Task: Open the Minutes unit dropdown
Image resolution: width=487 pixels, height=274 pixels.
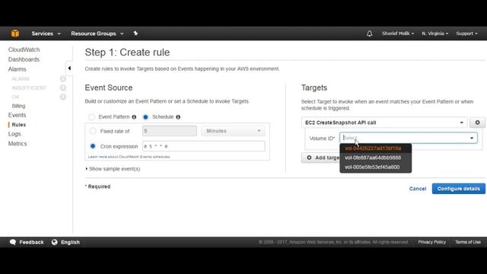Action: point(234,131)
